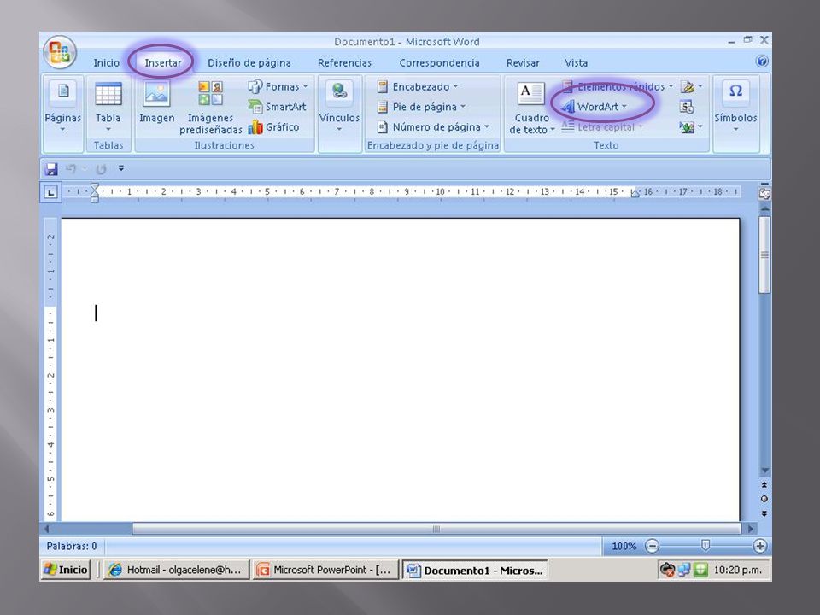This screenshot has height=615, width=820.
Task: Expand Número de página dropdown
Action: (x=487, y=126)
